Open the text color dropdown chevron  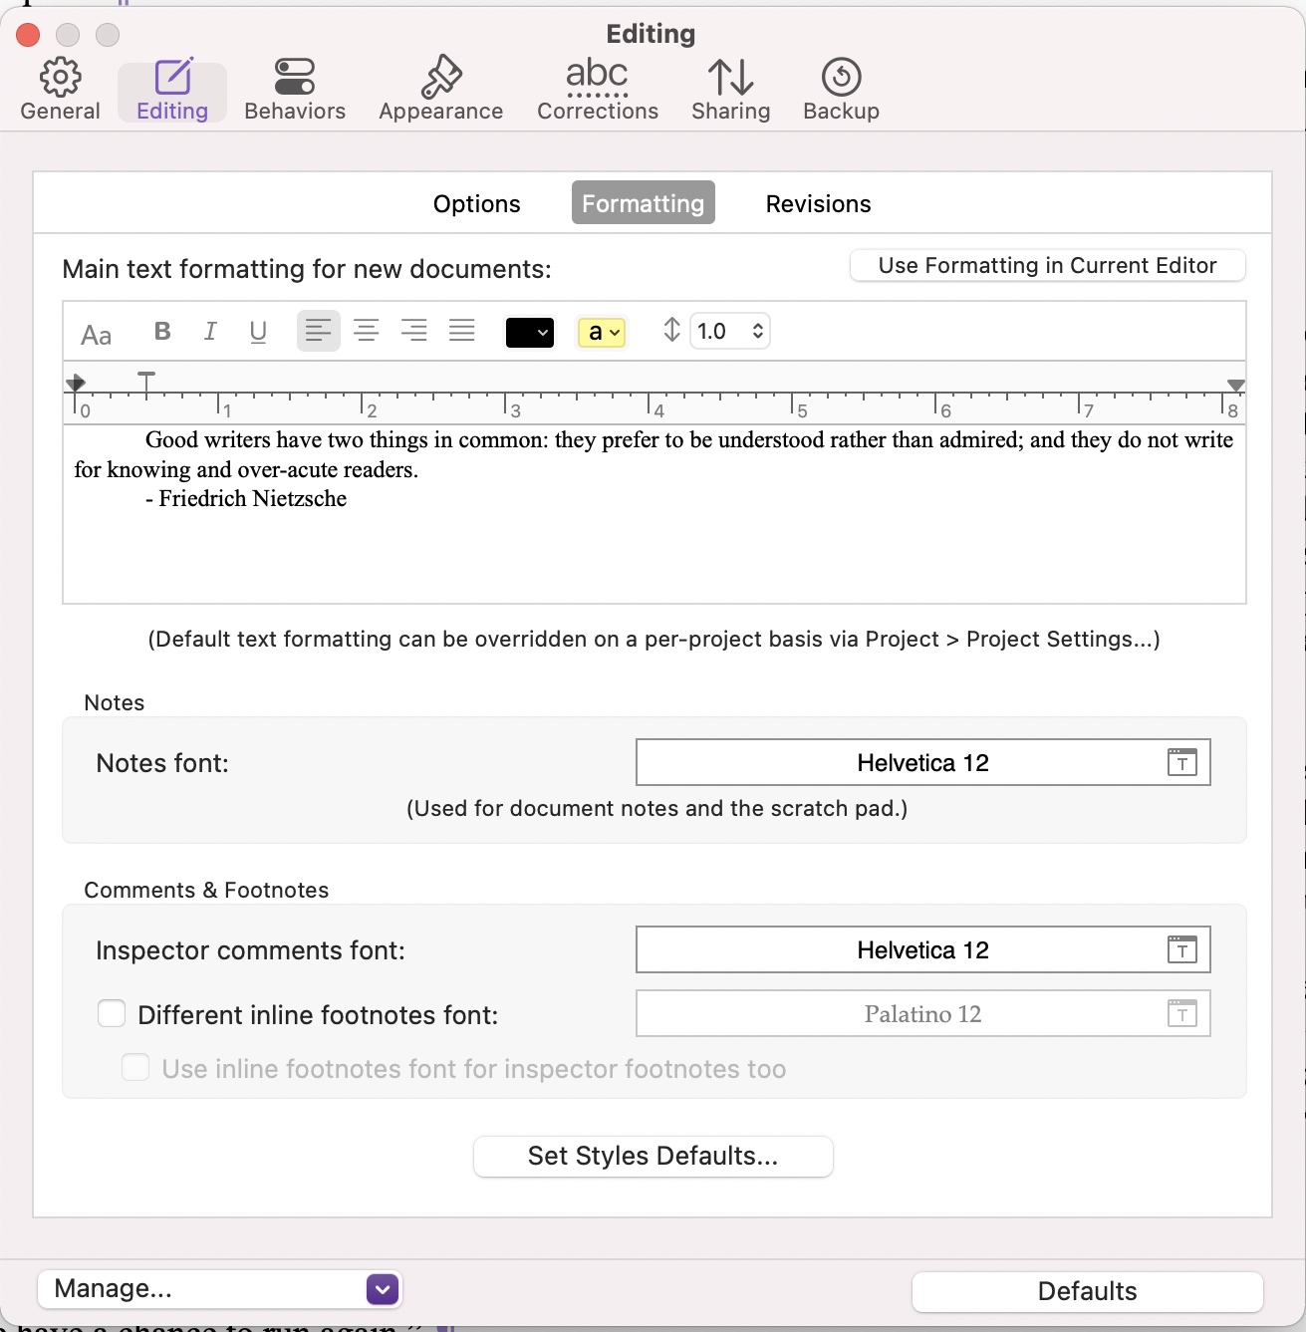pos(543,333)
